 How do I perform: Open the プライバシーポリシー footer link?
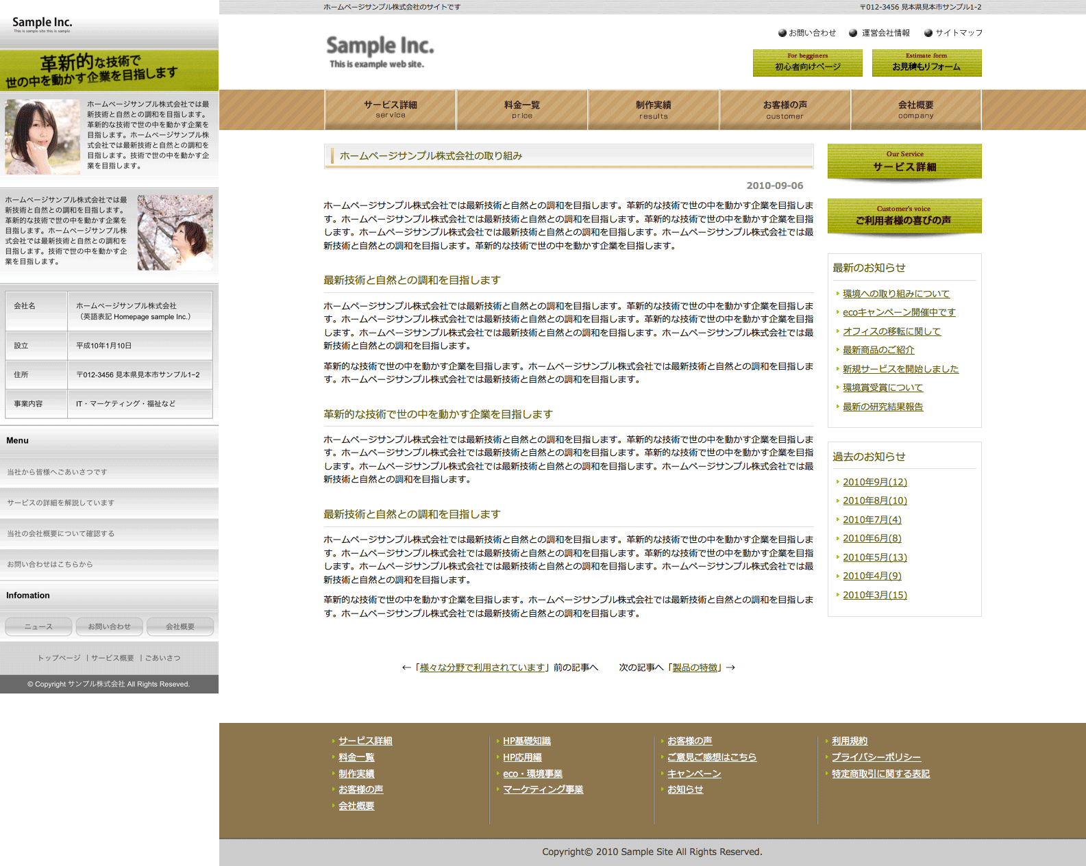pyautogui.click(x=876, y=757)
